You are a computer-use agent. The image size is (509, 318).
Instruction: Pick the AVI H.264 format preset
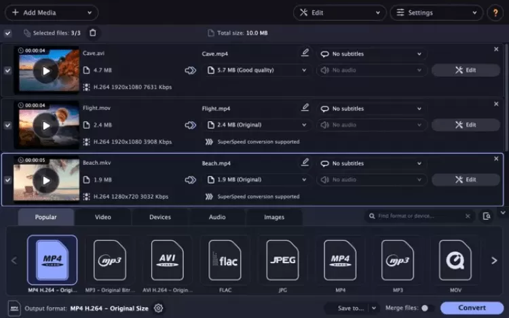[x=167, y=260]
